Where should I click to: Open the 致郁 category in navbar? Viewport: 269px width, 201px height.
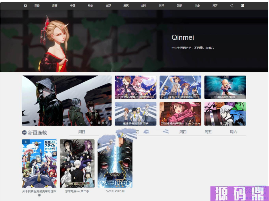[x=180, y=6]
